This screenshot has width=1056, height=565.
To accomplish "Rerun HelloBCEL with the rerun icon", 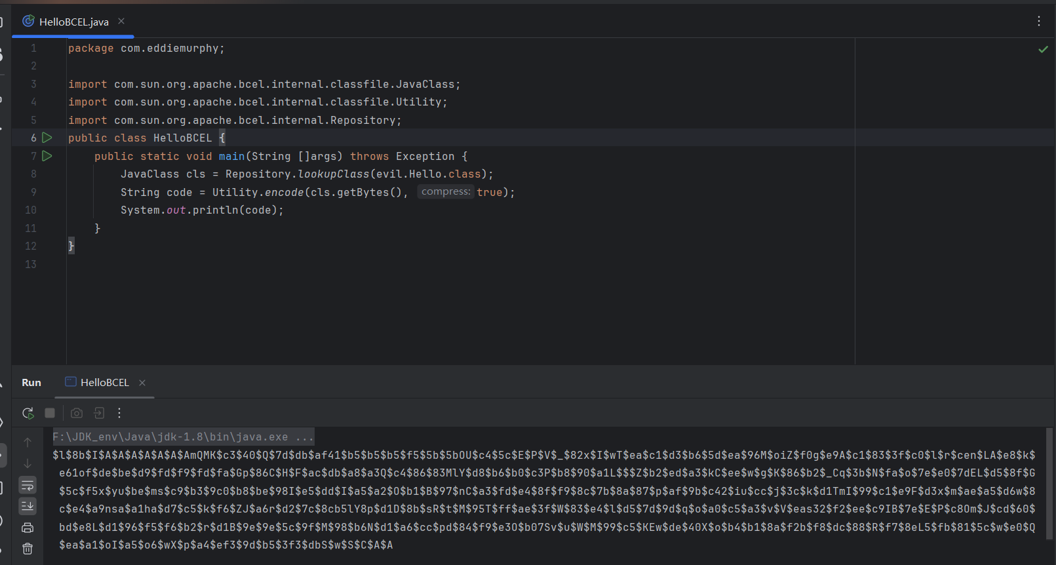I will point(28,413).
